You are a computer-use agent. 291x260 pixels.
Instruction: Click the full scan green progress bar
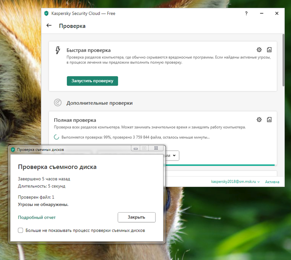[x=220, y=165]
